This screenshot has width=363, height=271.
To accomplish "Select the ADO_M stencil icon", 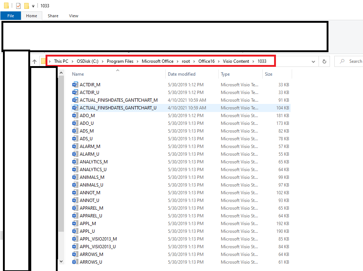I will click(x=75, y=115).
